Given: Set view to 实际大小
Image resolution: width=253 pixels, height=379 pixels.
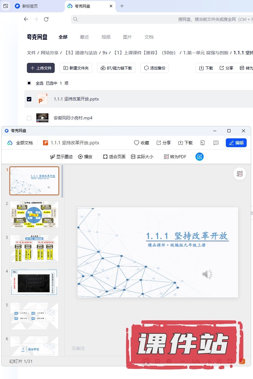Looking at the screenshot, I should (x=142, y=157).
